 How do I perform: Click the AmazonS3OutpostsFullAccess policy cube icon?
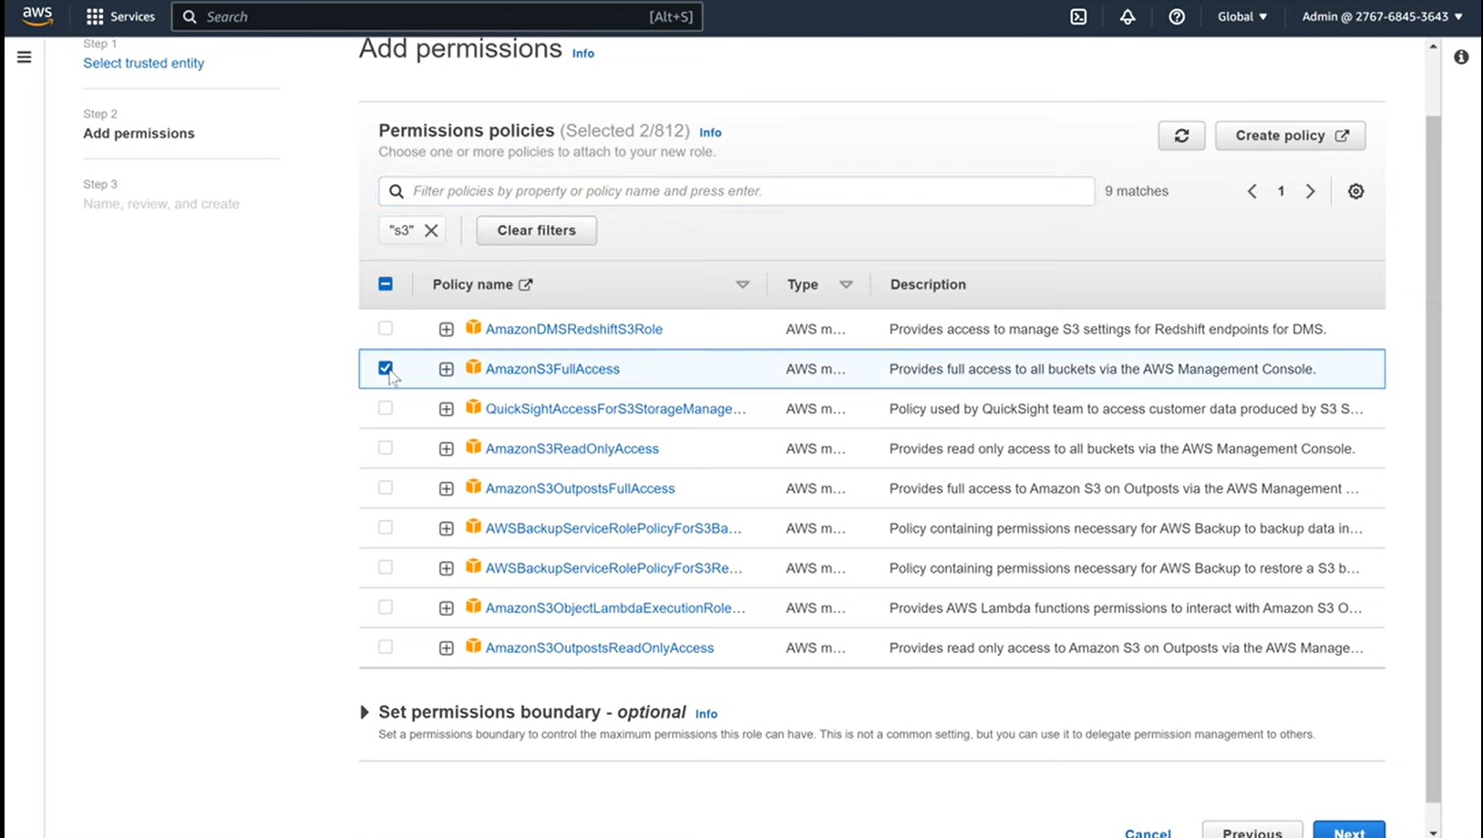tap(473, 486)
